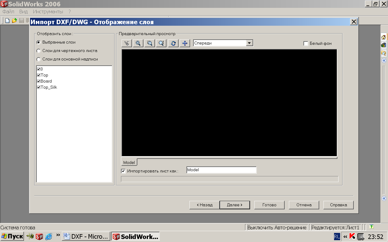
Task: Enable the Белый фон checkbox
Action: point(306,44)
